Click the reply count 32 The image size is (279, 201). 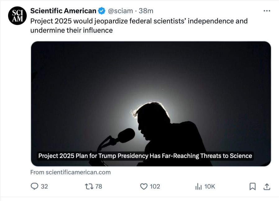click(44, 186)
